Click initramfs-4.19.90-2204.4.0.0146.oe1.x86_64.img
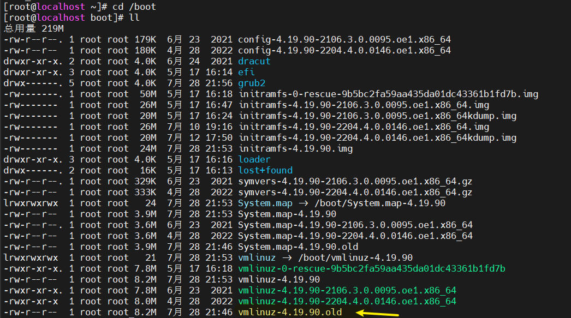 coord(364,127)
